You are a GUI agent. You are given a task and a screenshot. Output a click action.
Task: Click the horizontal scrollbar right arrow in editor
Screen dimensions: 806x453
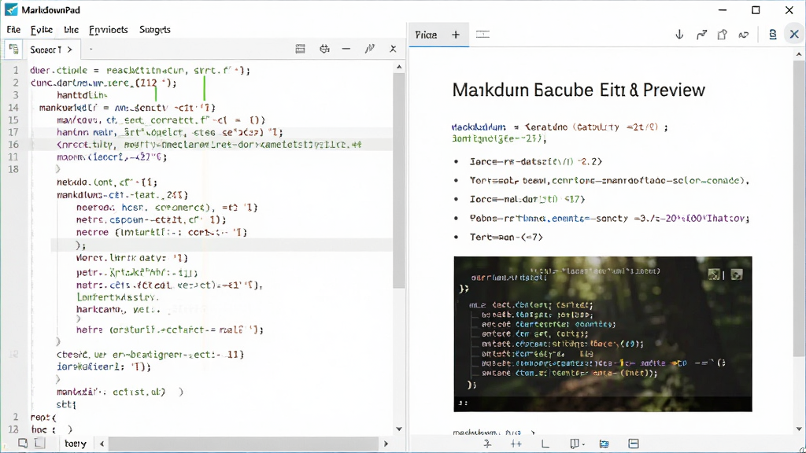(386, 444)
